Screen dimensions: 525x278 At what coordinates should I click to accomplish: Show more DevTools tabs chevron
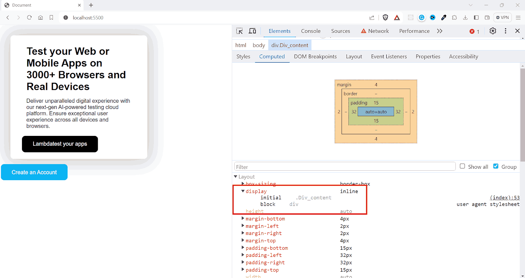(x=440, y=31)
